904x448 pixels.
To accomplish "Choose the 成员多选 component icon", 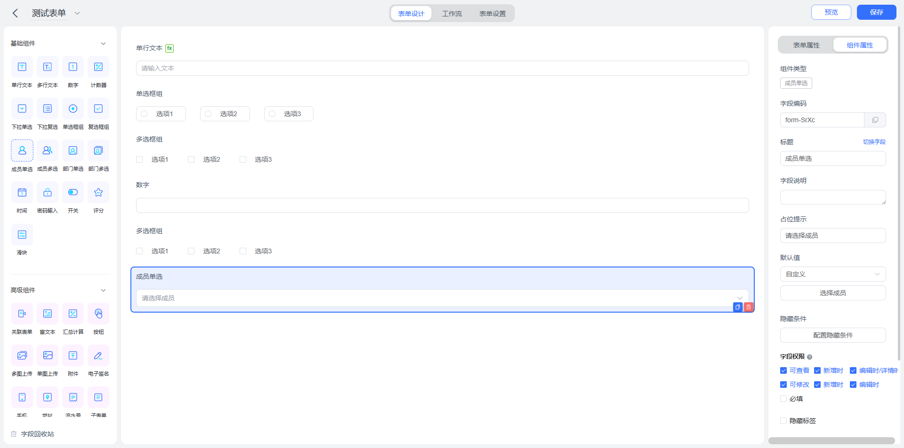I will coord(48,150).
